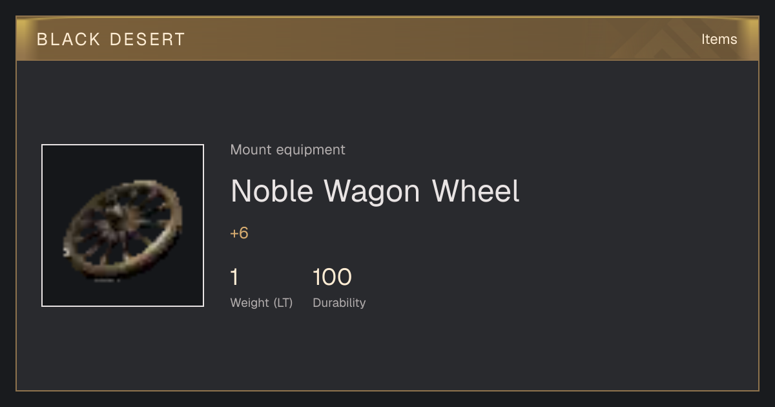Select the Mount equipment category label
Viewport: 775px width, 407px height.
287,150
